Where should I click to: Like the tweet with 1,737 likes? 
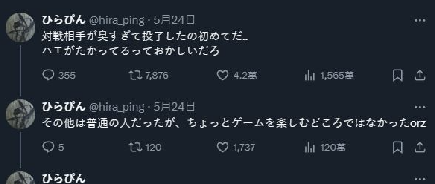222,147
